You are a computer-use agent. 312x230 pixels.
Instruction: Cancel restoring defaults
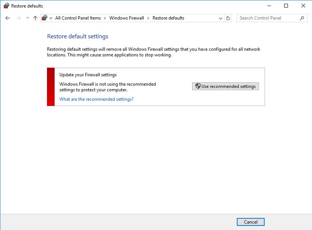250,222
